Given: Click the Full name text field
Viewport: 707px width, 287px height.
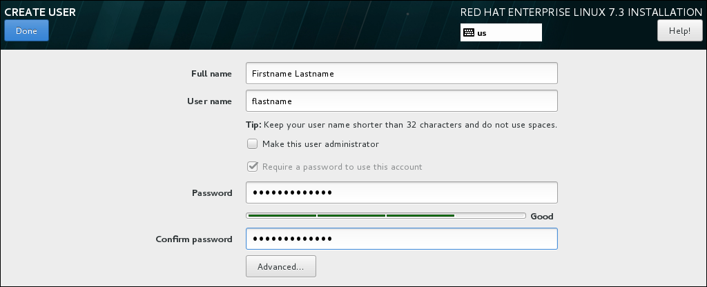Looking at the screenshot, I should 401,73.
